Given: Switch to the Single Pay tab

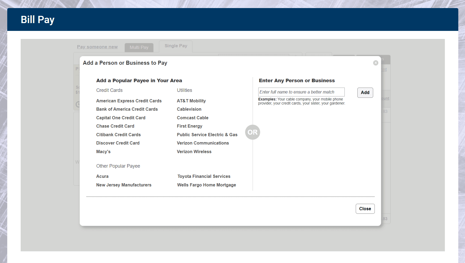Looking at the screenshot, I should (176, 46).
